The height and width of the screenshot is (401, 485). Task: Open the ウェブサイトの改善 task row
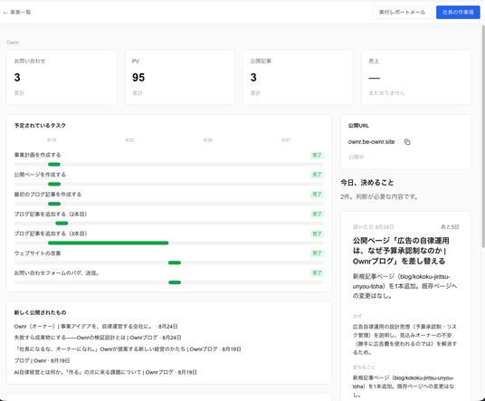(x=168, y=257)
